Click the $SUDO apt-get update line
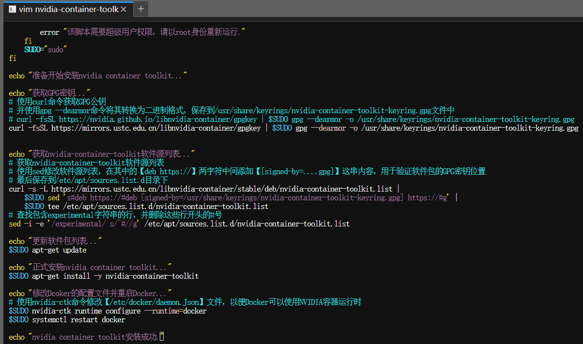This screenshot has height=344, width=583. [47, 250]
